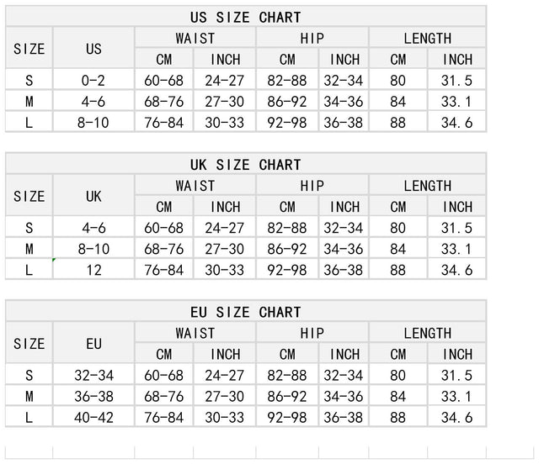Click the HIP header in UK chart
The width and height of the screenshot is (539, 464).
tap(312, 185)
